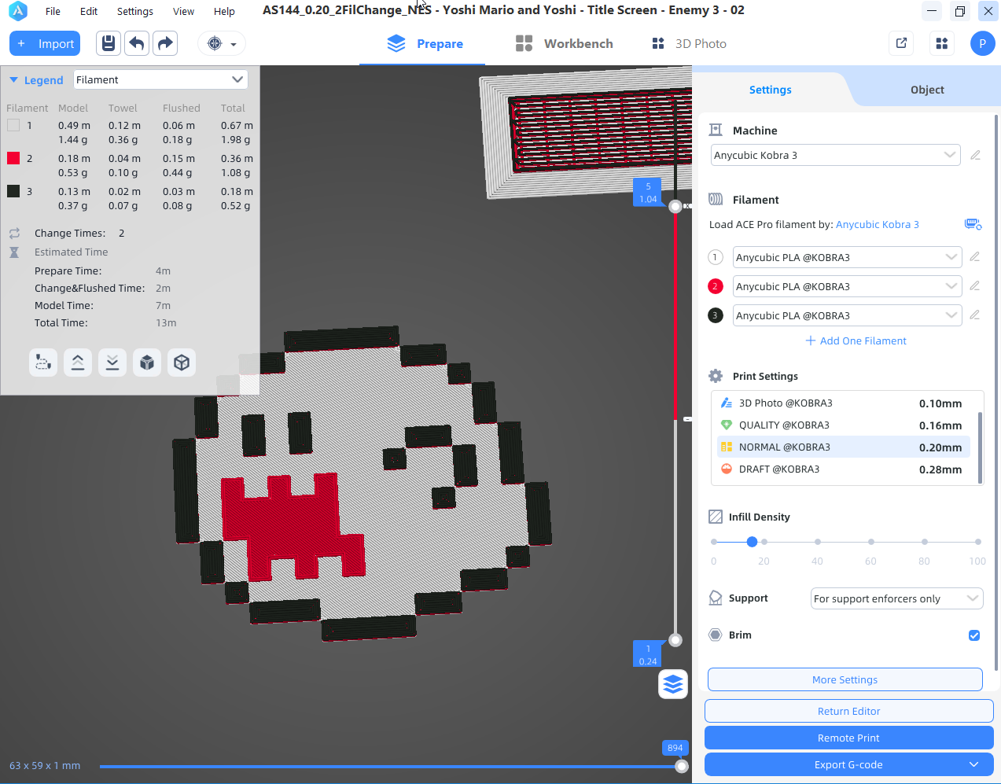Switch to the Object tab
The width and height of the screenshot is (1001, 784).
point(927,90)
